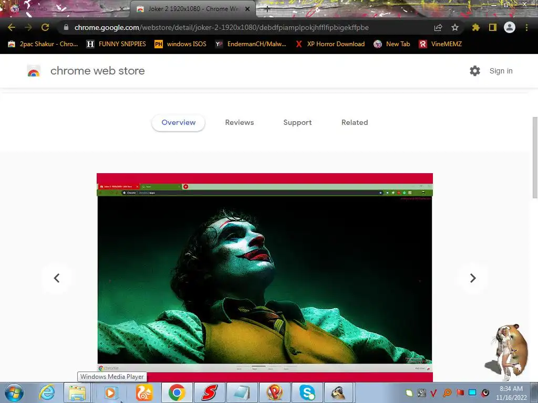Switch to the Related tab
Image resolution: width=538 pixels, height=403 pixels.
[x=355, y=123]
